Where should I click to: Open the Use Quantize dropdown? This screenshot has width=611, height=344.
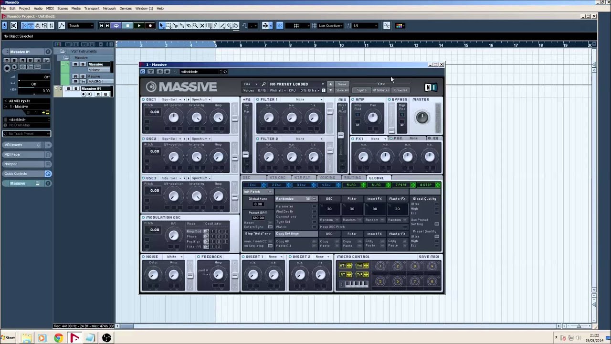tap(331, 26)
